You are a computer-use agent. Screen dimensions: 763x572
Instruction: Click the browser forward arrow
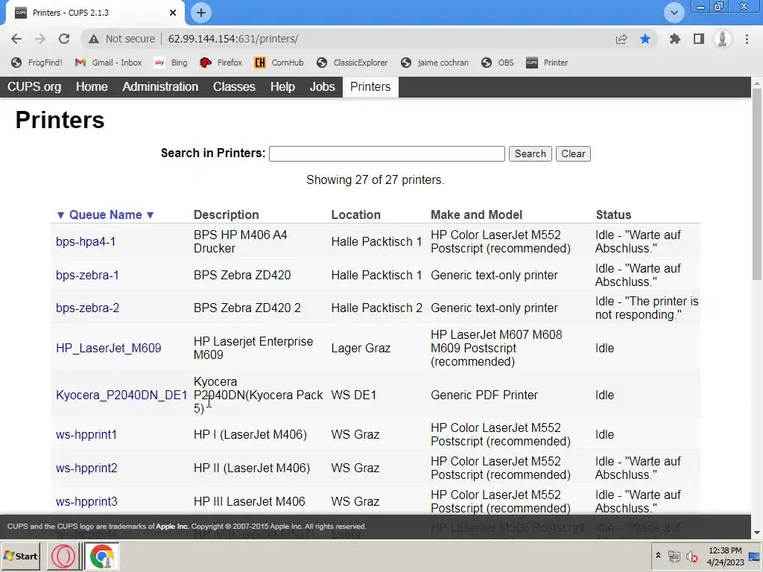(40, 39)
